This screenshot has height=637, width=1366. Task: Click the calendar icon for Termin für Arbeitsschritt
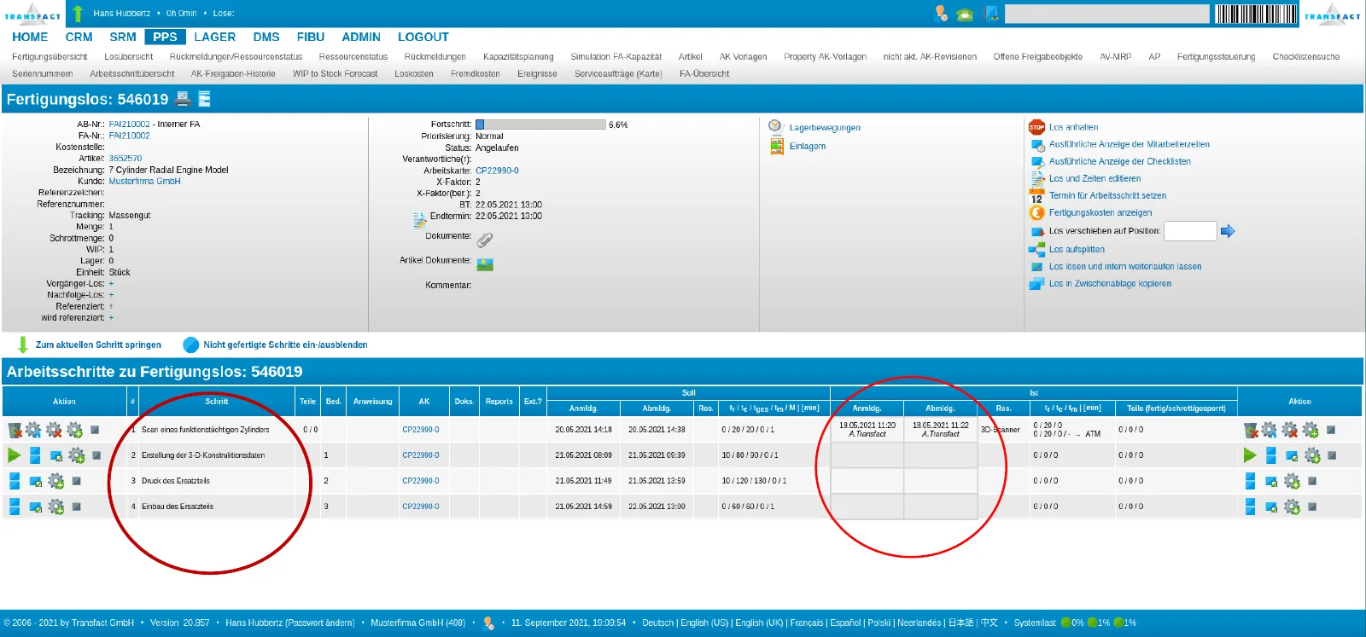click(1036, 195)
